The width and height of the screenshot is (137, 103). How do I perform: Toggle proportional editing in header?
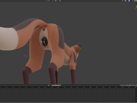tap(60, 1)
